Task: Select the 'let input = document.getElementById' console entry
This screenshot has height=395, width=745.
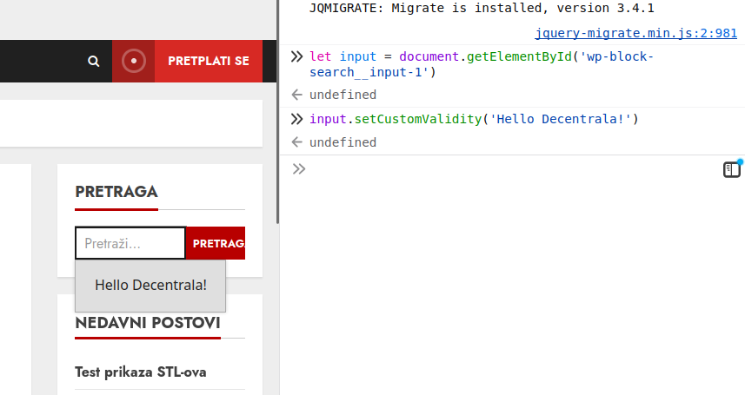Action: 482,64
